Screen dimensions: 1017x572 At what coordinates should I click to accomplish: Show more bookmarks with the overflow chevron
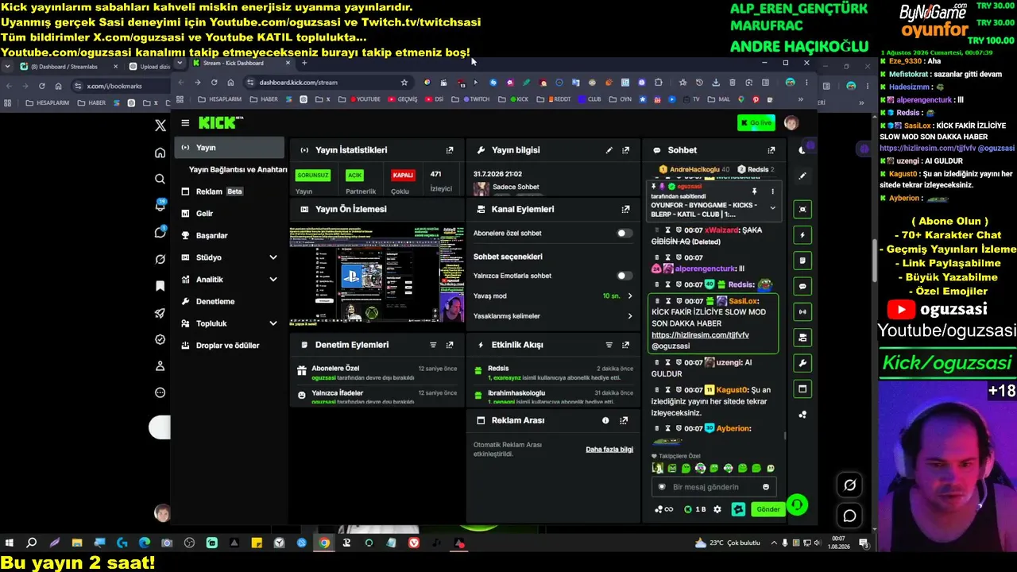click(800, 99)
